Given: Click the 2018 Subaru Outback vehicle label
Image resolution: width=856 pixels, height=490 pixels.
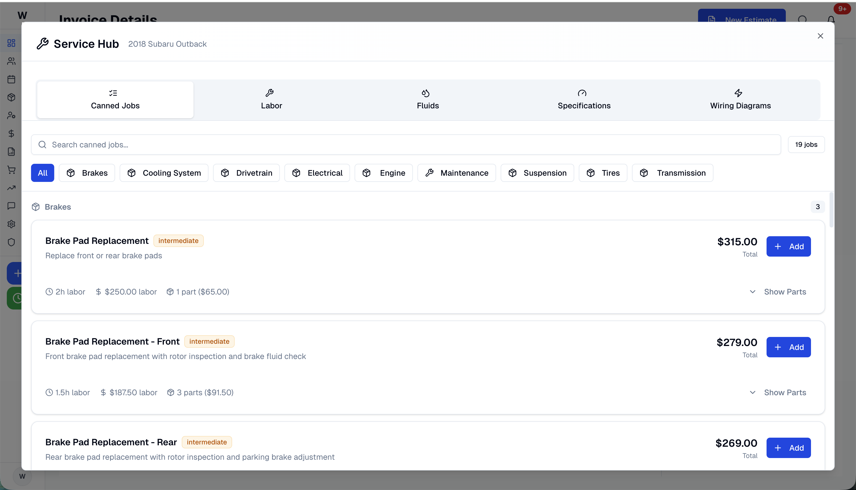Looking at the screenshot, I should [167, 44].
